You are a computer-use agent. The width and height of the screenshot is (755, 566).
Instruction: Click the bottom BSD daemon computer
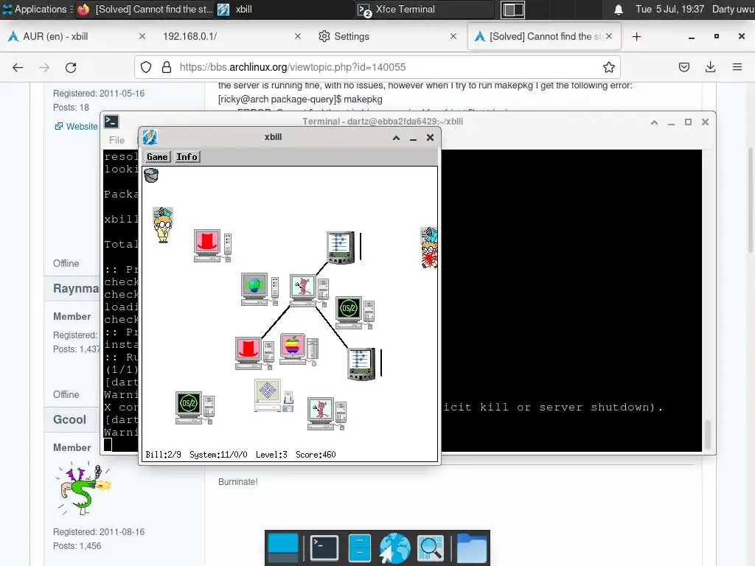coord(327,413)
